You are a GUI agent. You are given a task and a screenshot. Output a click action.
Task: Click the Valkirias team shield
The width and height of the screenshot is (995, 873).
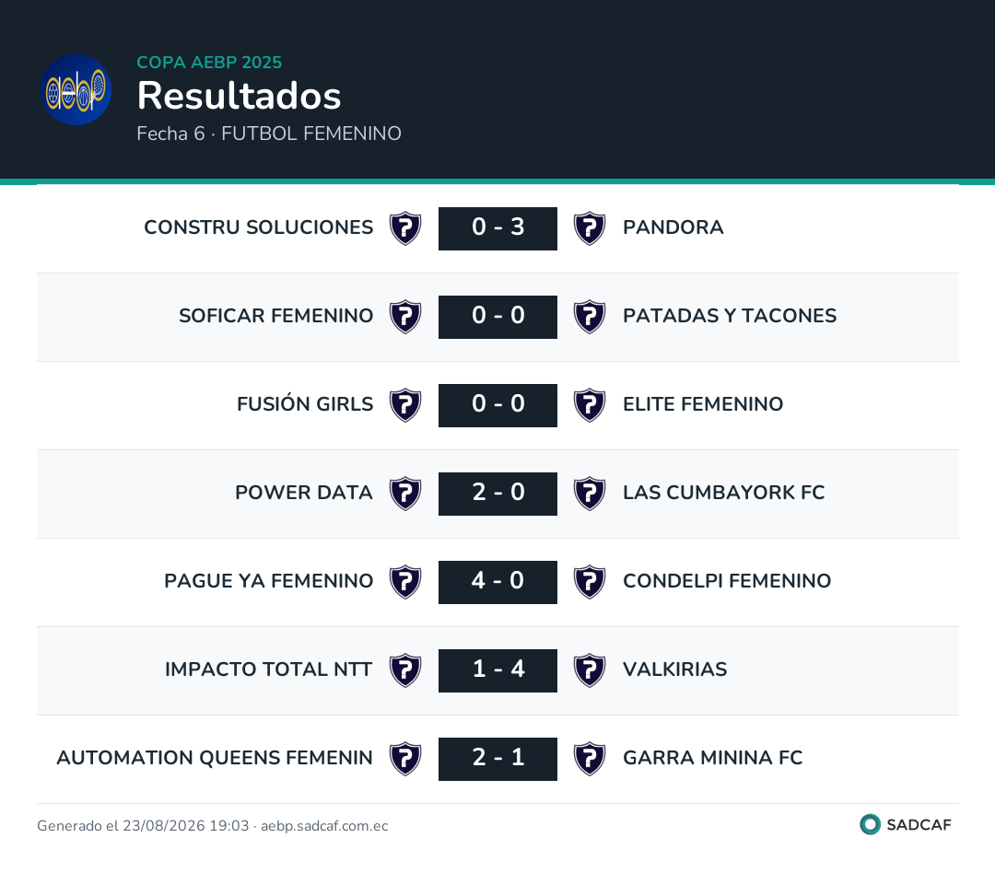click(590, 670)
